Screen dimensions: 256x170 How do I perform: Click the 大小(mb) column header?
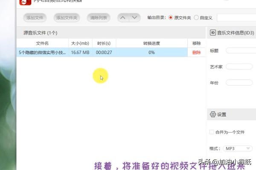coord(80,43)
